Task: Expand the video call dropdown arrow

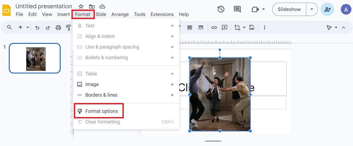Action: tap(263, 9)
